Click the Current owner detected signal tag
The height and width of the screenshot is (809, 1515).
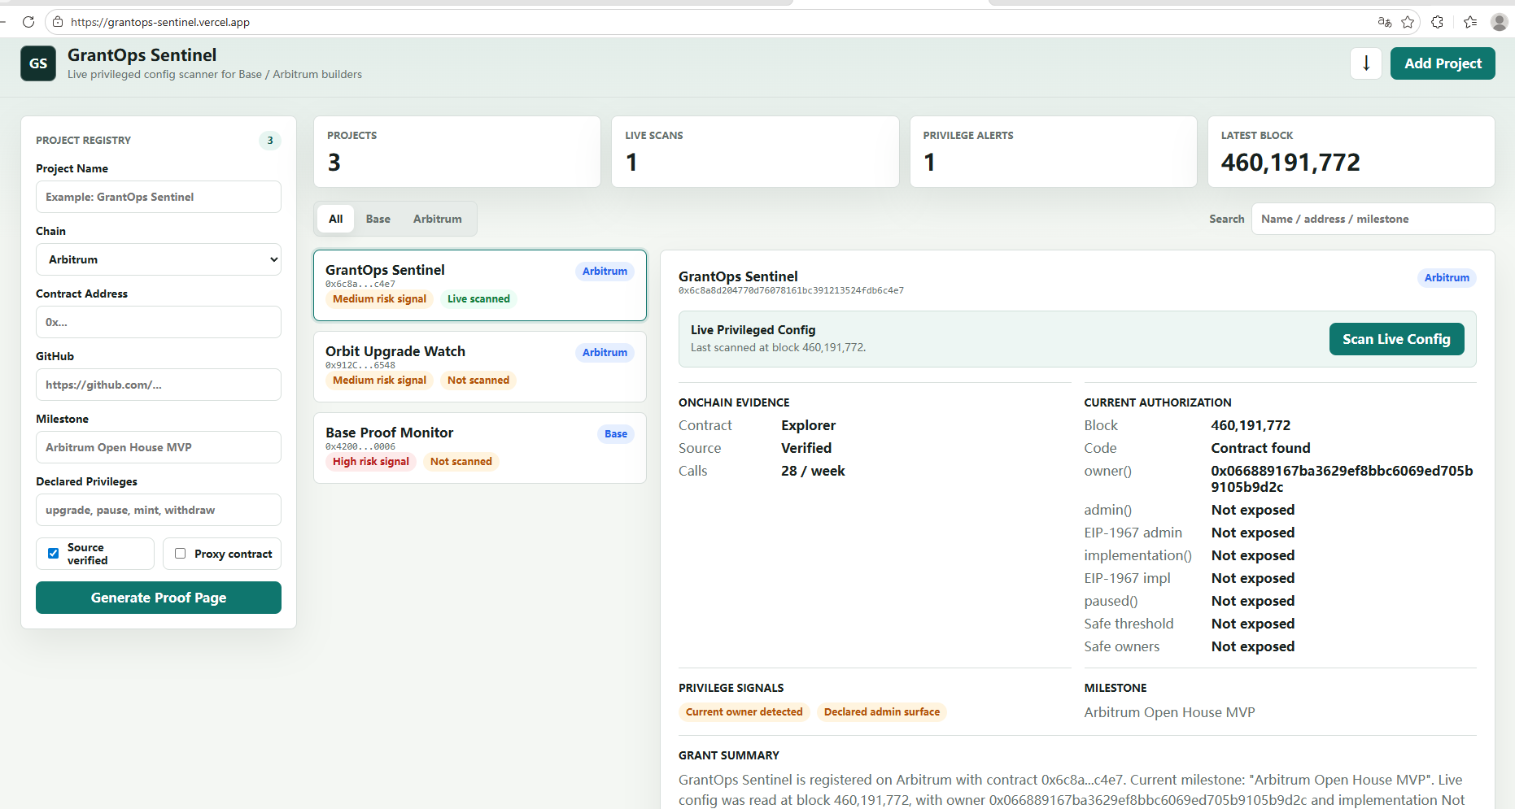coord(744,712)
